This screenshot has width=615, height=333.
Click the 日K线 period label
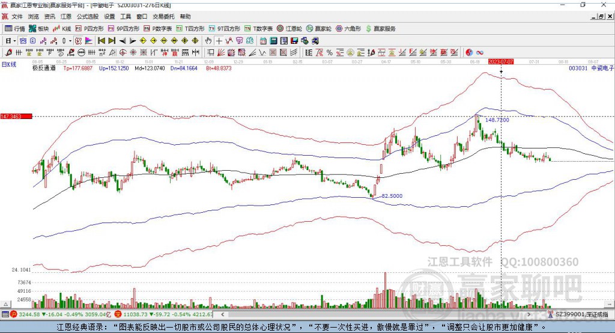pyautogui.click(x=9, y=64)
